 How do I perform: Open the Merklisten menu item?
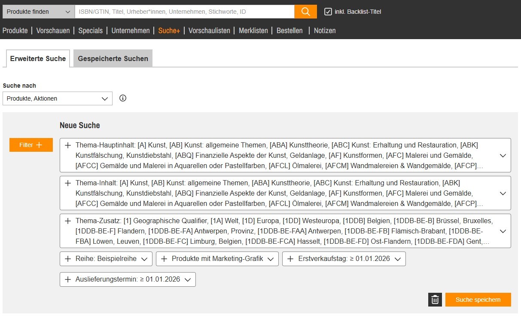coord(253,31)
